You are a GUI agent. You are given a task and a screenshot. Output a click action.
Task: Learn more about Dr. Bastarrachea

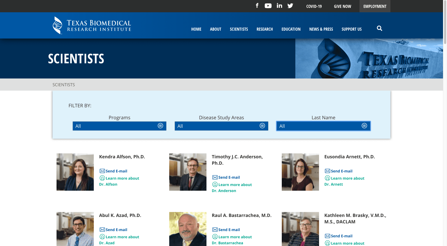point(232,240)
